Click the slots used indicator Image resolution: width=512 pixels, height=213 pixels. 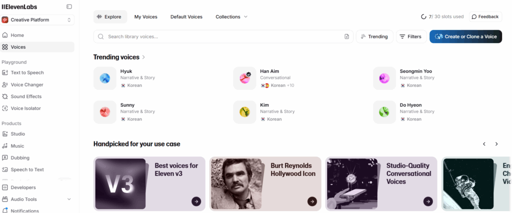pyautogui.click(x=442, y=16)
